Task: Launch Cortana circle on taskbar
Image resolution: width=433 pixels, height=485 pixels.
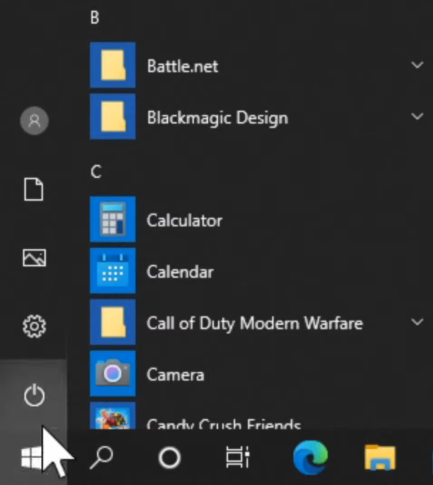Action: tap(170, 458)
